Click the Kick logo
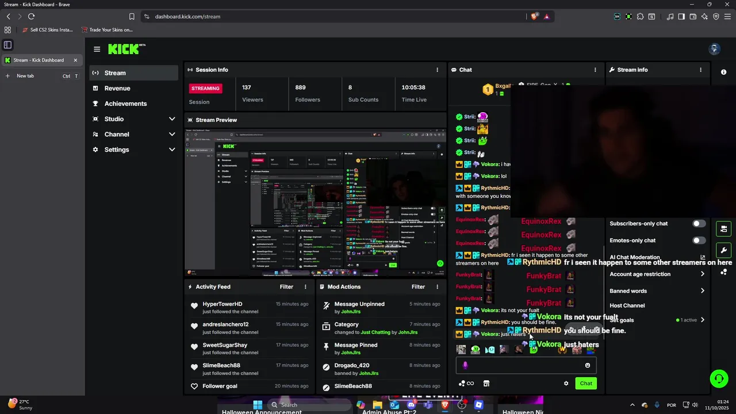 (126, 49)
